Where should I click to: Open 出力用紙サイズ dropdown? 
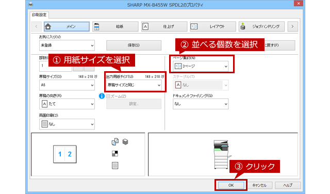(x=134, y=85)
